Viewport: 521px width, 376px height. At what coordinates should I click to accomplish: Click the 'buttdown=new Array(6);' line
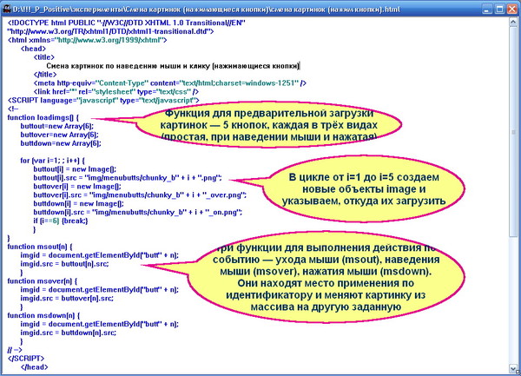pyautogui.click(x=61, y=143)
